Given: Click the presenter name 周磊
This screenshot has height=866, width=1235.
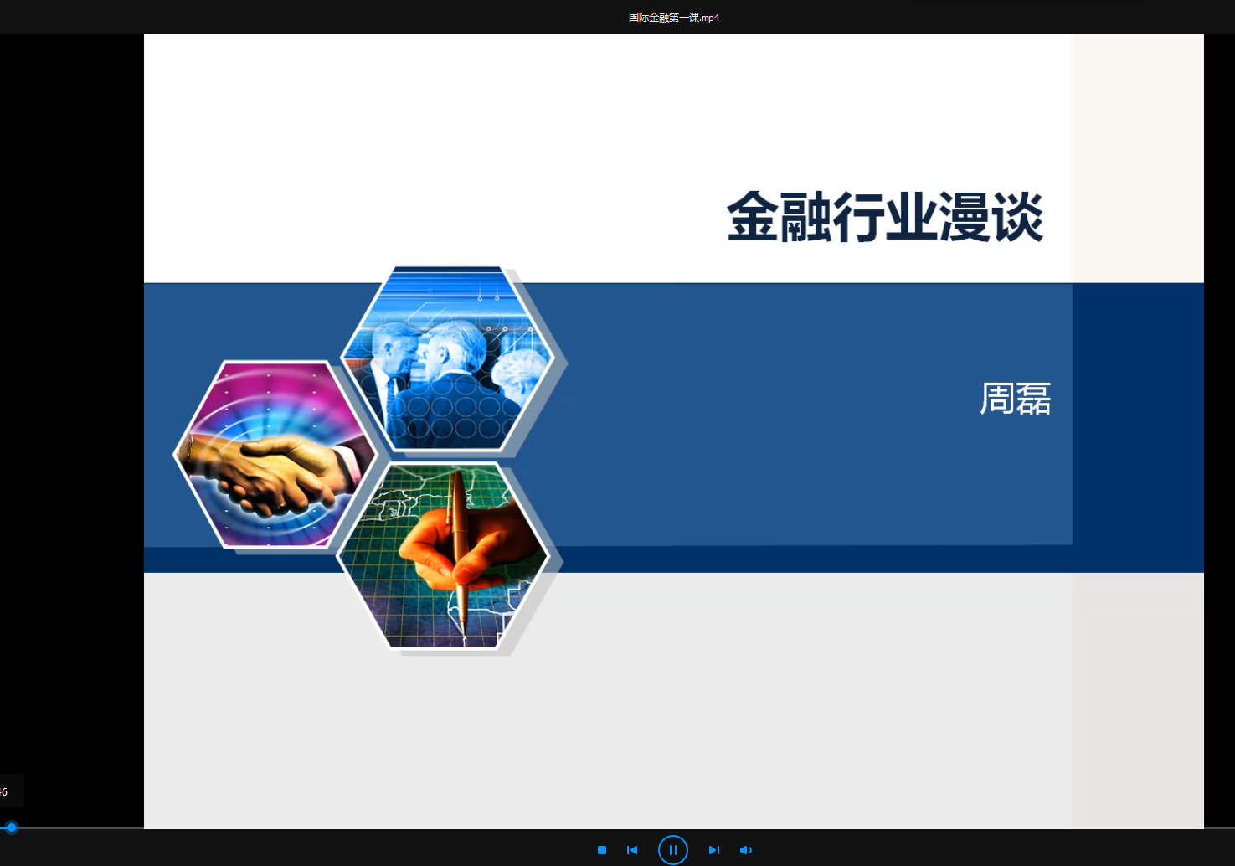Looking at the screenshot, I should pos(1016,399).
